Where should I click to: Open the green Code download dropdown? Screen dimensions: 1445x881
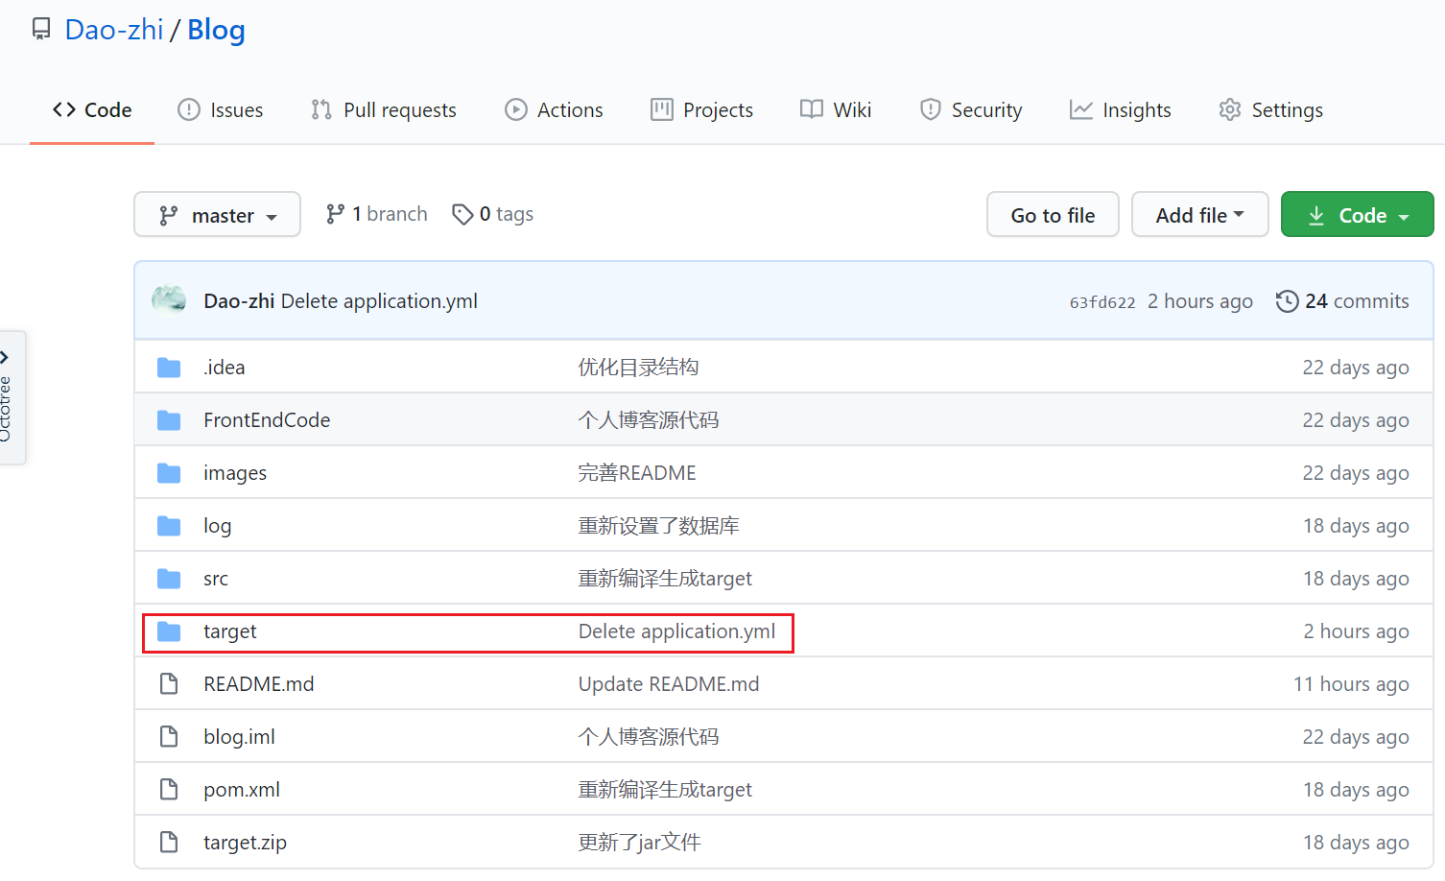[x=1357, y=215]
